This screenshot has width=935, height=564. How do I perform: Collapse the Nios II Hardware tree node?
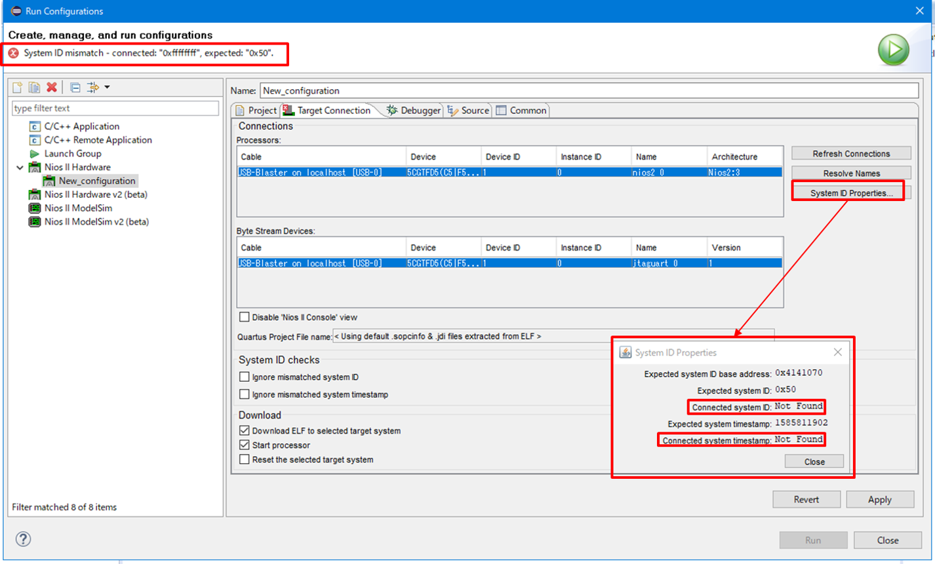[20, 168]
